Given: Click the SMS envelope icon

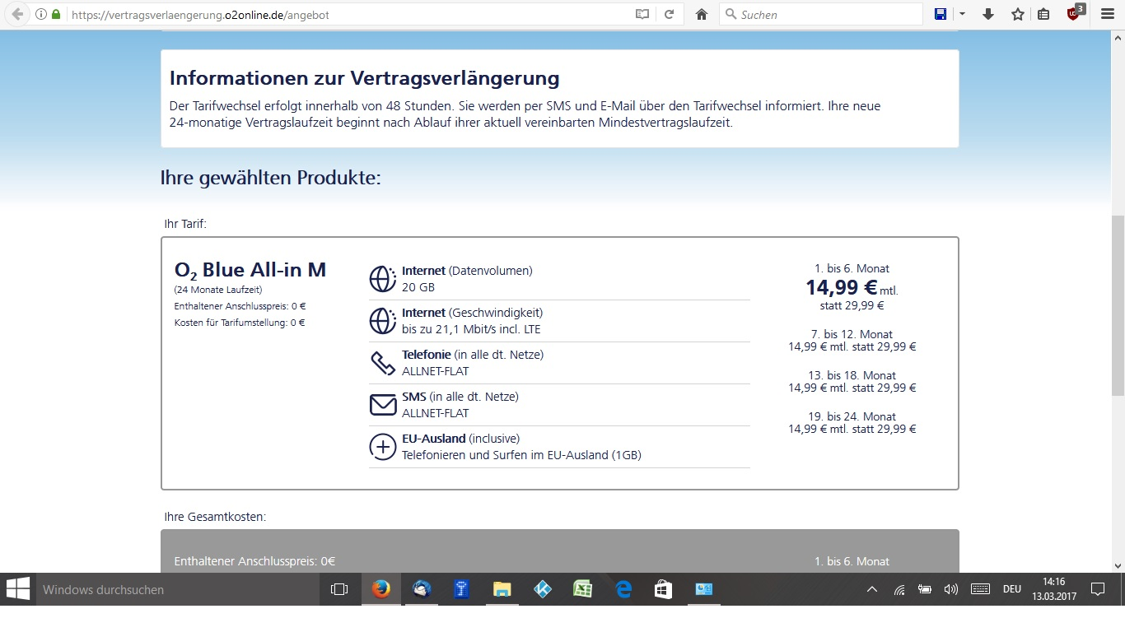Looking at the screenshot, I should click(383, 405).
